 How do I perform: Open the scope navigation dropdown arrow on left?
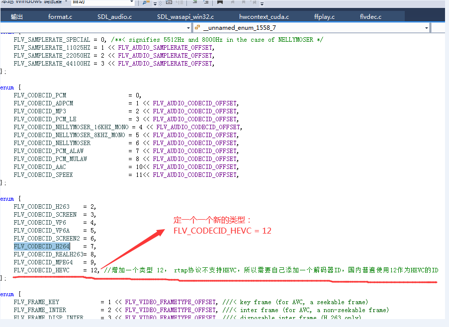[187, 28]
